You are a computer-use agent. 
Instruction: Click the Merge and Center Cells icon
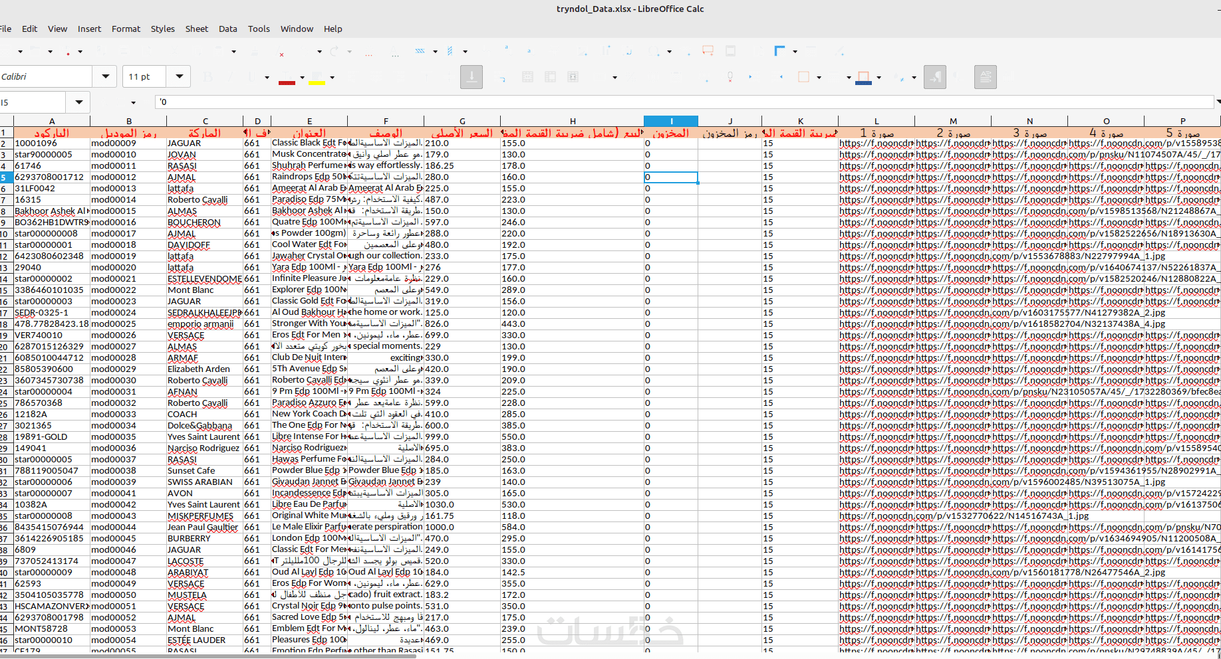527,77
